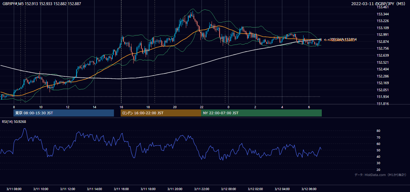The width and height of the screenshot is (410, 192).
Task: Click price axis value 152.756
Action: (383, 49)
